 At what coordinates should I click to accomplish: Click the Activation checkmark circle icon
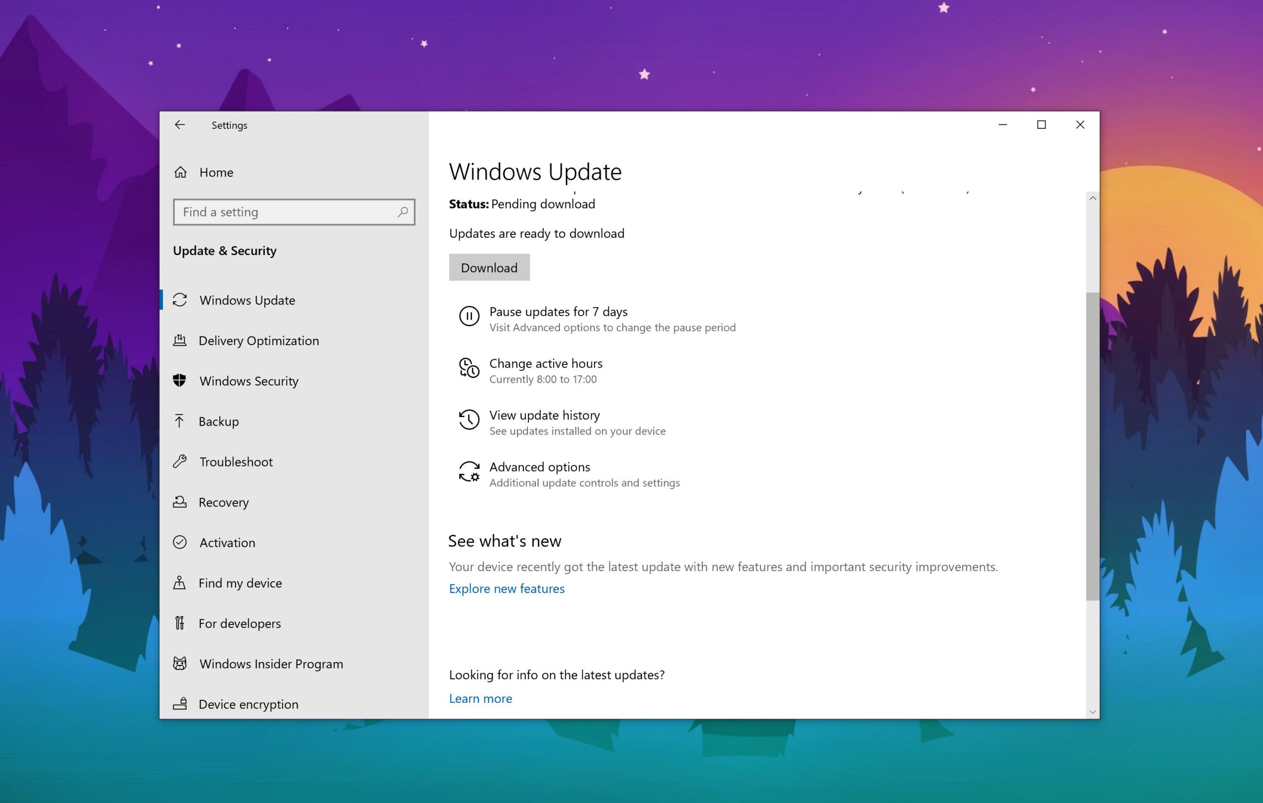[x=180, y=542]
